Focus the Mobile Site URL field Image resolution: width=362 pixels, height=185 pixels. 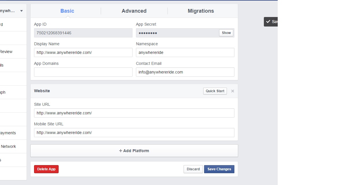(134, 133)
